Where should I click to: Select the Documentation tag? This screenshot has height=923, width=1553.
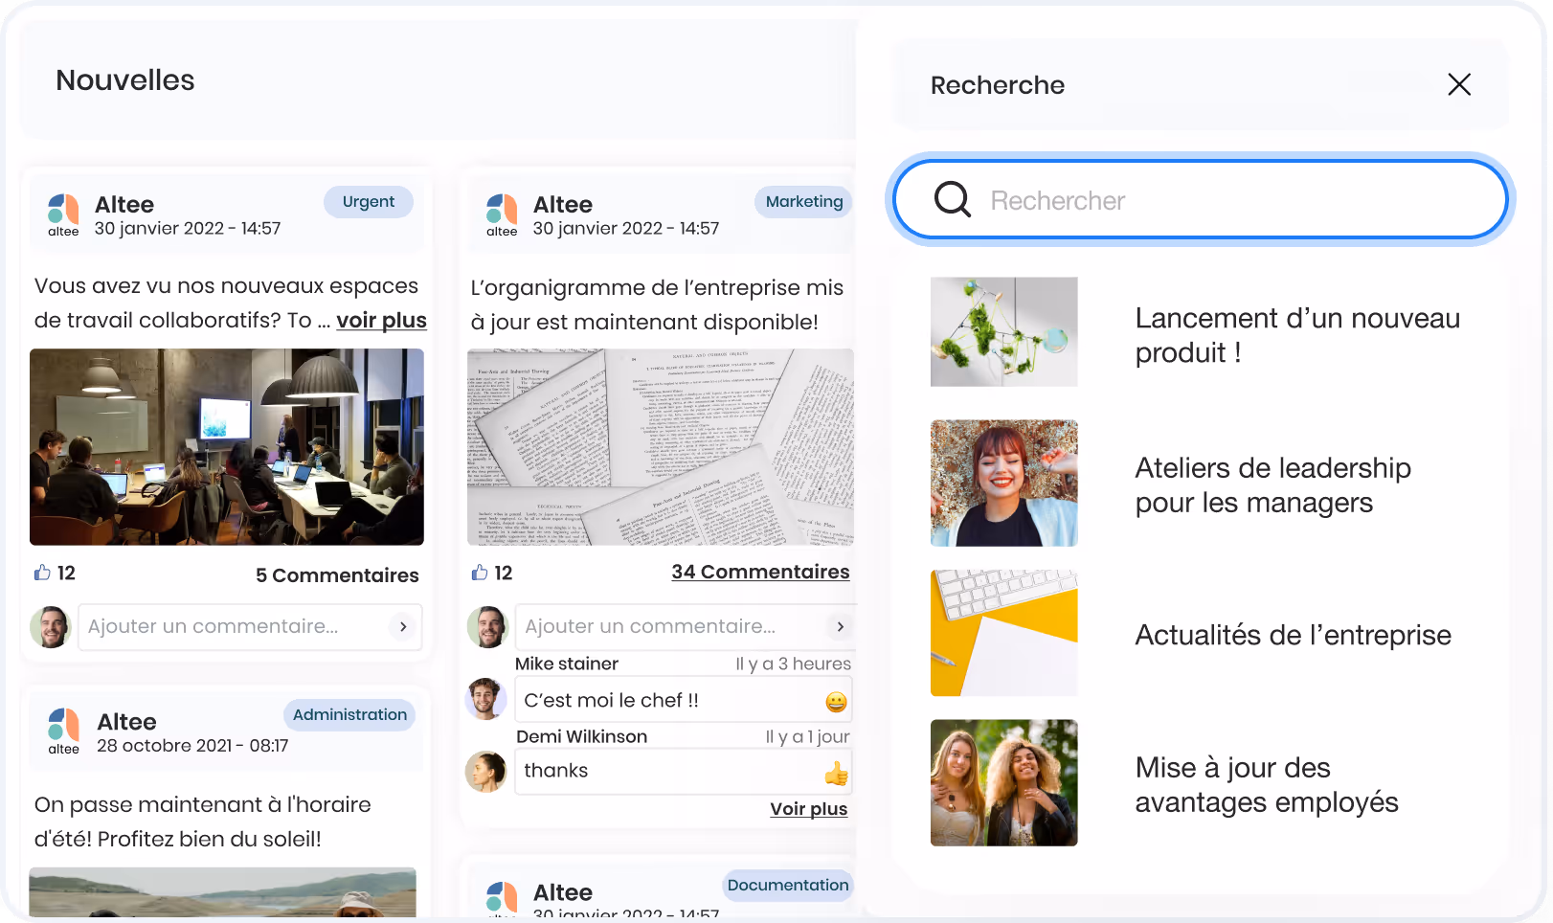click(788, 886)
